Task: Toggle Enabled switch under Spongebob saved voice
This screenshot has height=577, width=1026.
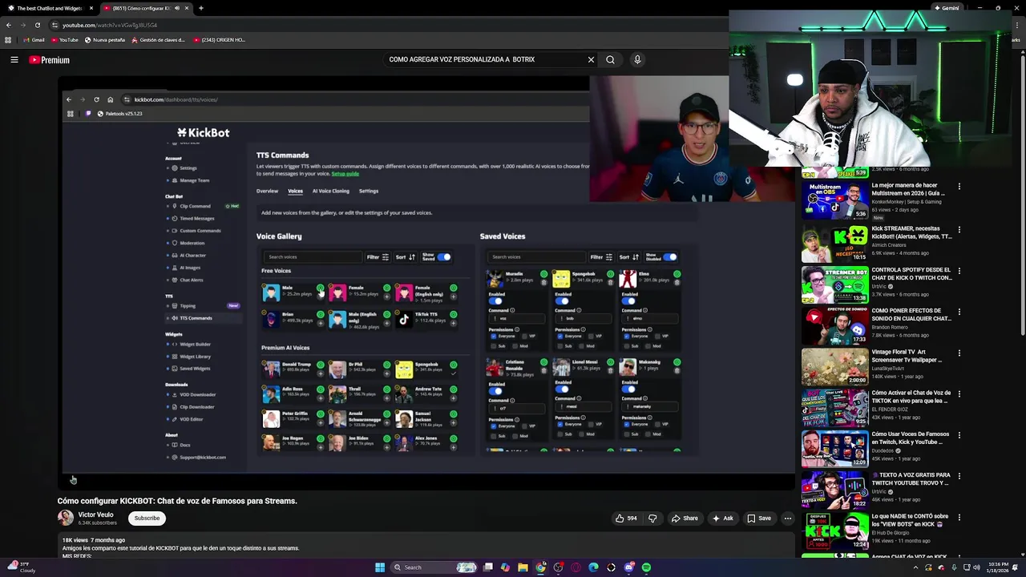Action: tap(562, 301)
